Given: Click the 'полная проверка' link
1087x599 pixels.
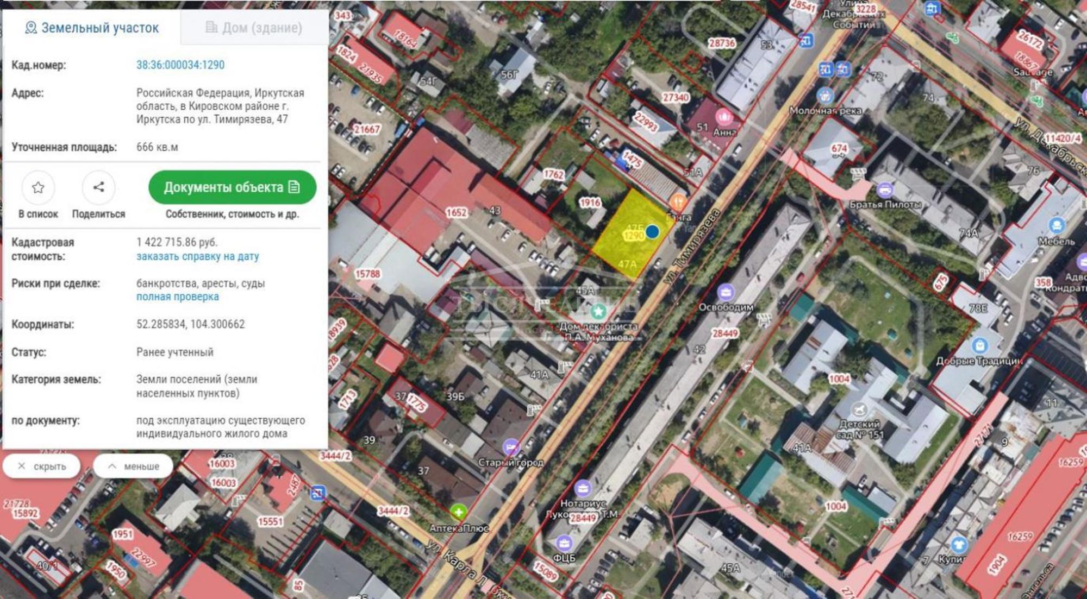Looking at the screenshot, I should [x=177, y=297].
